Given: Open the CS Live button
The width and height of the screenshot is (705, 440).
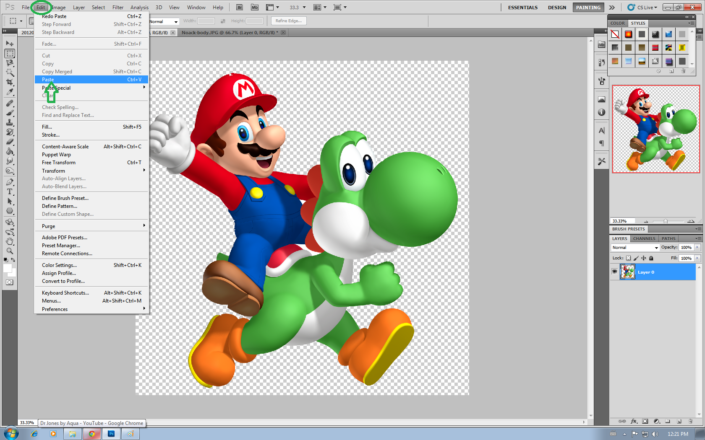Looking at the screenshot, I should [x=642, y=7].
